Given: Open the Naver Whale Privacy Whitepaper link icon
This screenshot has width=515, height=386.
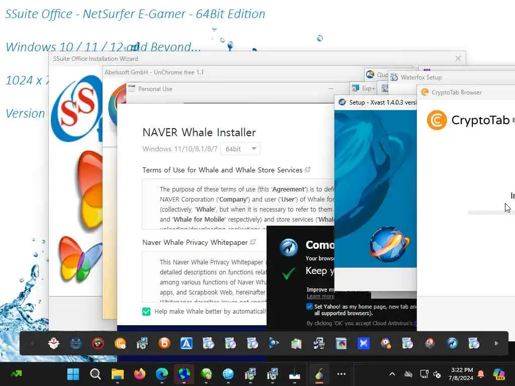Looking at the screenshot, I should pyautogui.click(x=253, y=242).
